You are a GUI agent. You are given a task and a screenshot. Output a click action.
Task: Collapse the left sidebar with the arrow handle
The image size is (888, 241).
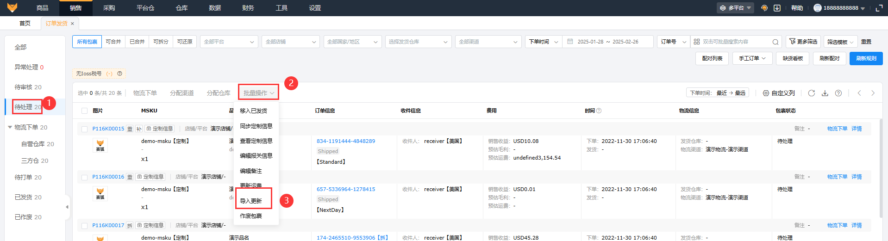67,207
